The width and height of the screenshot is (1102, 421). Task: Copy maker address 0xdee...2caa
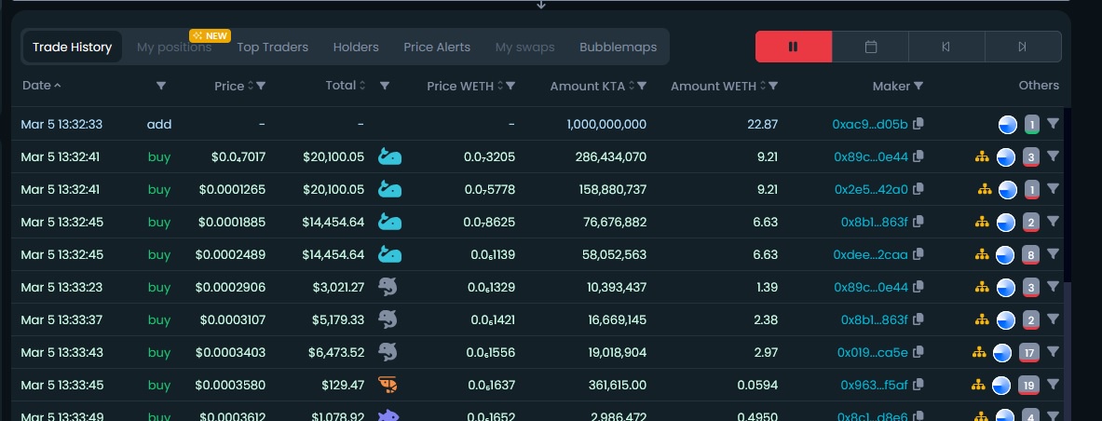click(918, 254)
